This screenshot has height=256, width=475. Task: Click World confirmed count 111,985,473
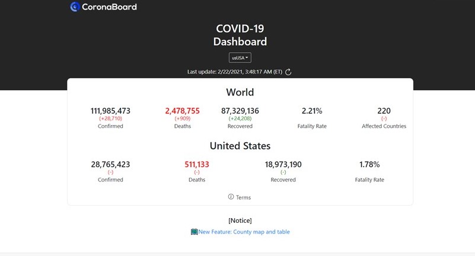(110, 111)
